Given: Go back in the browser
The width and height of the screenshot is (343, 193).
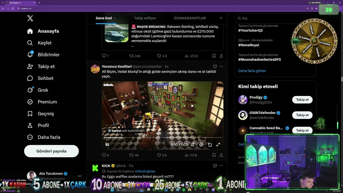Looking at the screenshot, I should coord(3,8).
